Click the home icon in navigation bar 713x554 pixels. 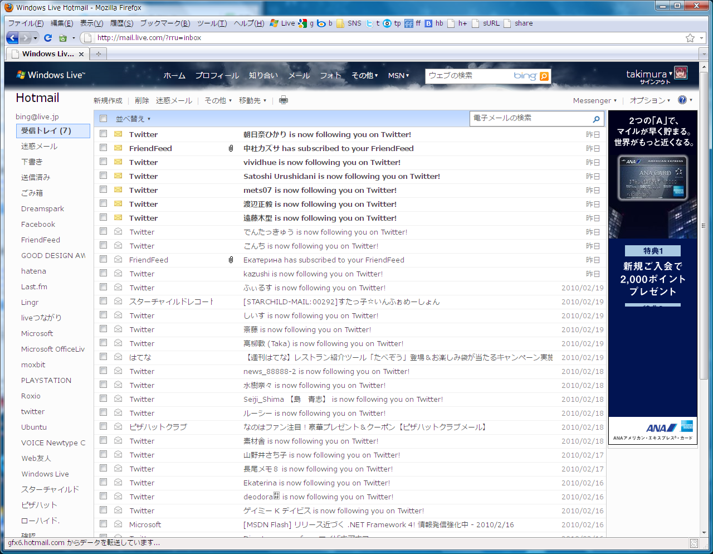pos(63,38)
